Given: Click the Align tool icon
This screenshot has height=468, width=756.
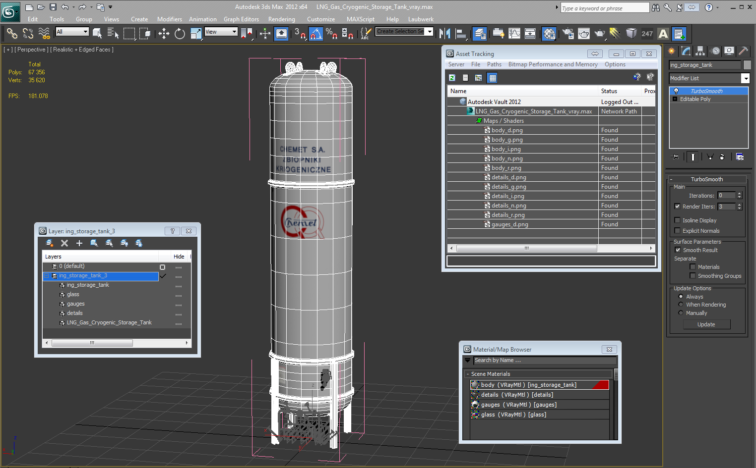Looking at the screenshot, I should tap(461, 33).
